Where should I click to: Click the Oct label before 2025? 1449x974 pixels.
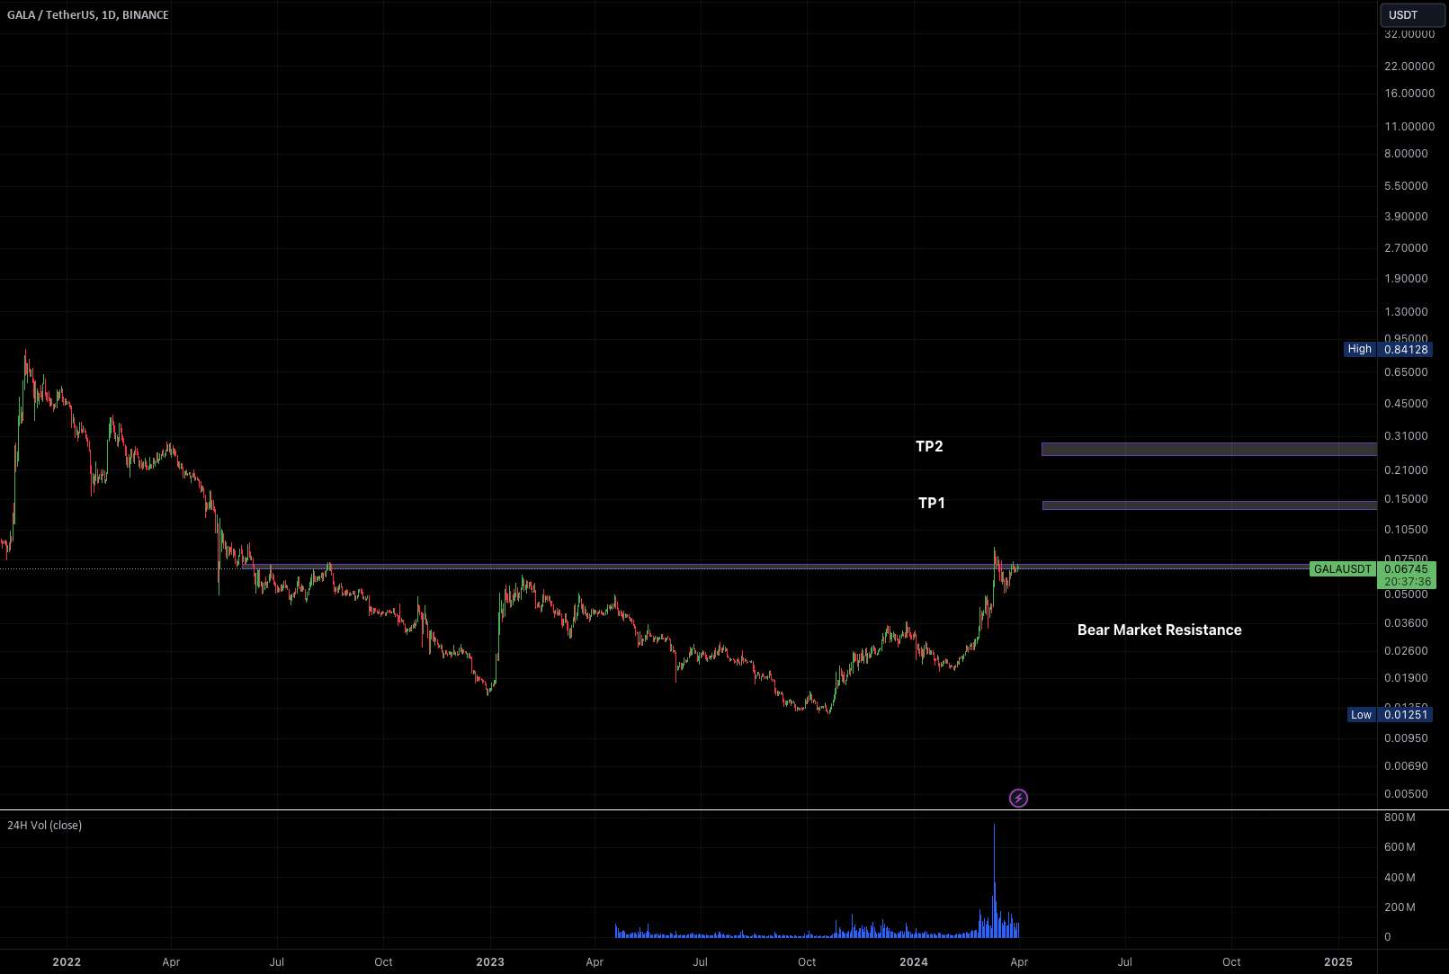pyautogui.click(x=1231, y=961)
